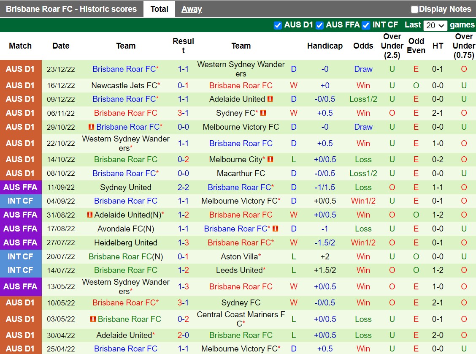476x354 pixels.
Task: Click the AUS D1 badge on the 23/12/22 row
Action: (21, 69)
